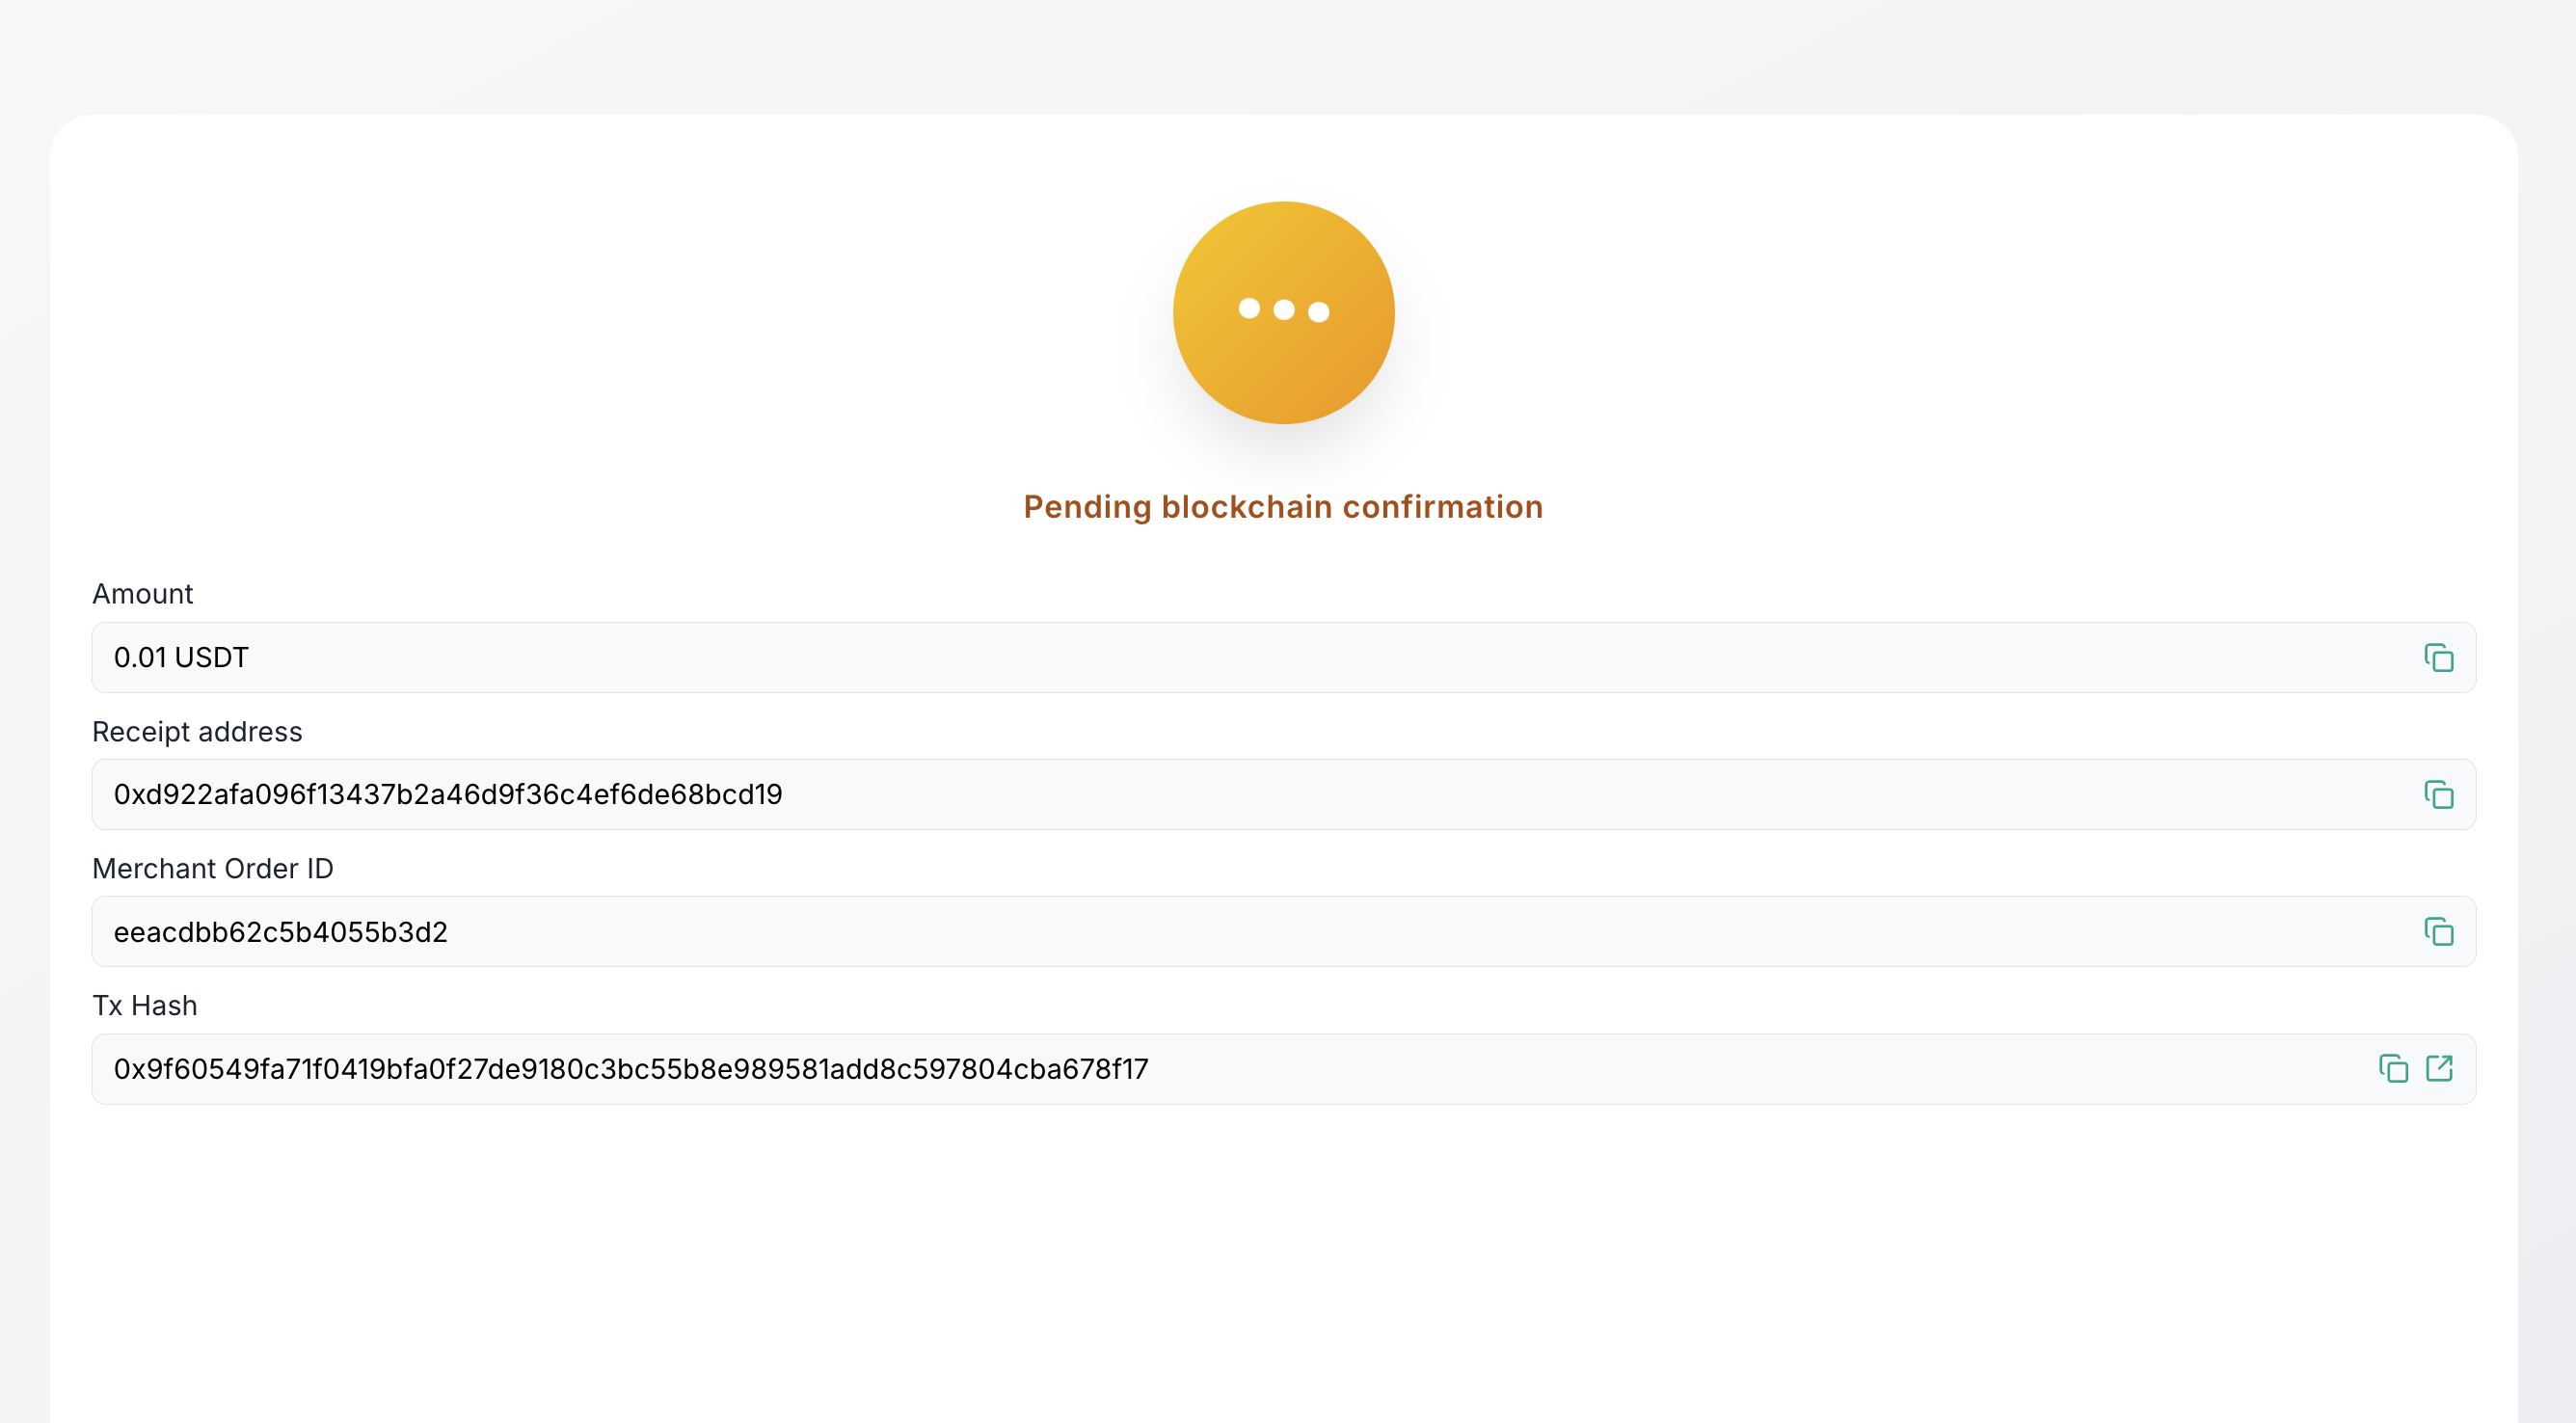Copy the receipt address value
This screenshot has width=2576, height=1423.
click(2438, 795)
